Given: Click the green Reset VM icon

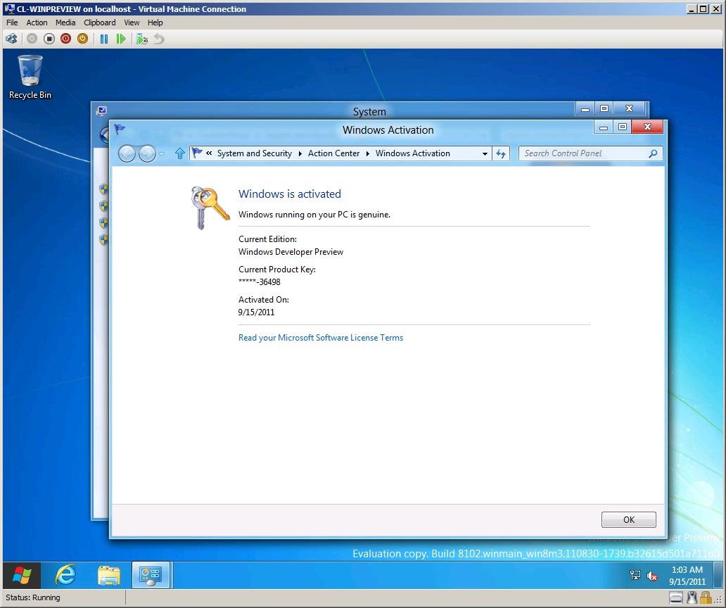Looking at the screenshot, I should [x=121, y=39].
